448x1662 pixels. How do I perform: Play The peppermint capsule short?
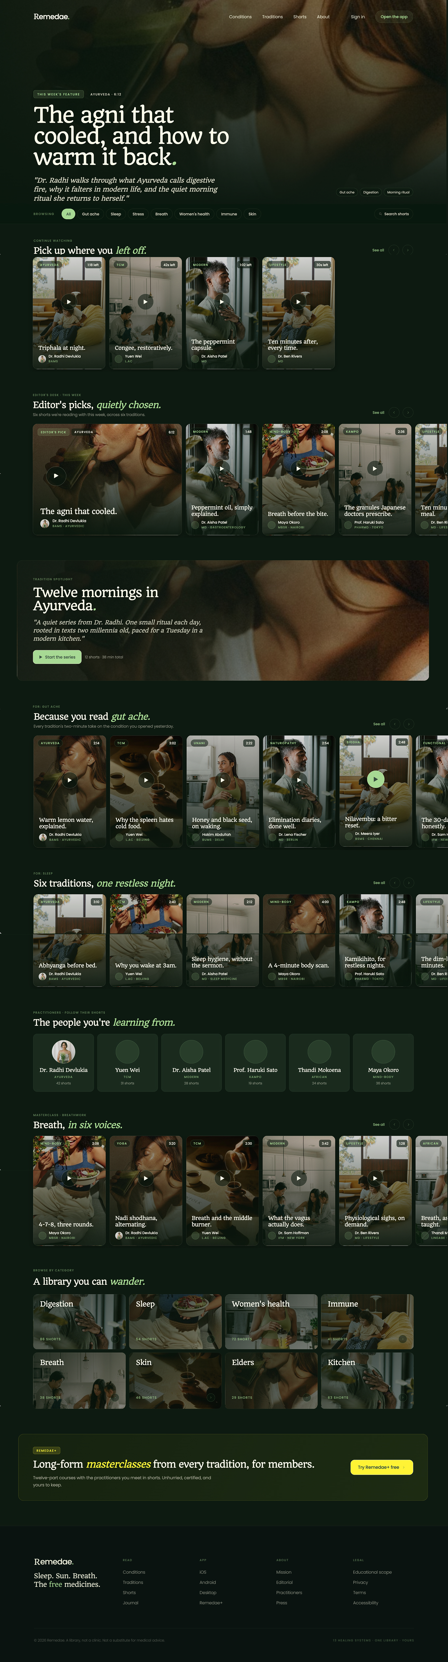point(222,301)
